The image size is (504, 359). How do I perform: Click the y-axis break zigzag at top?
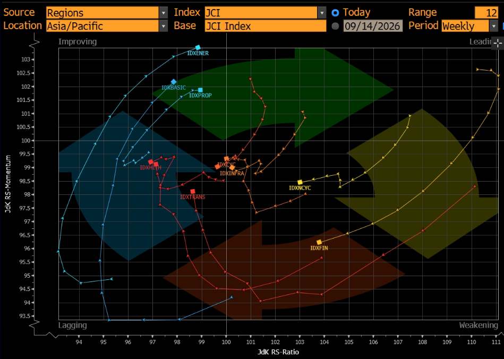36,44
